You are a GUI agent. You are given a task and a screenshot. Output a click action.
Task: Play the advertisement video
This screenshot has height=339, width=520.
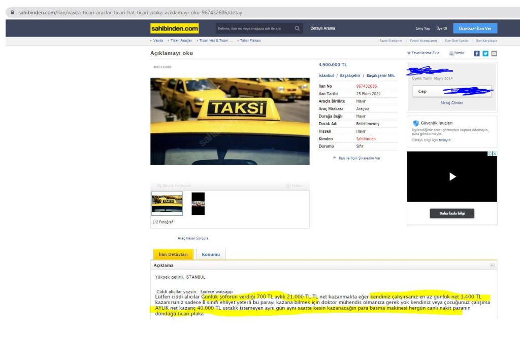point(452,176)
